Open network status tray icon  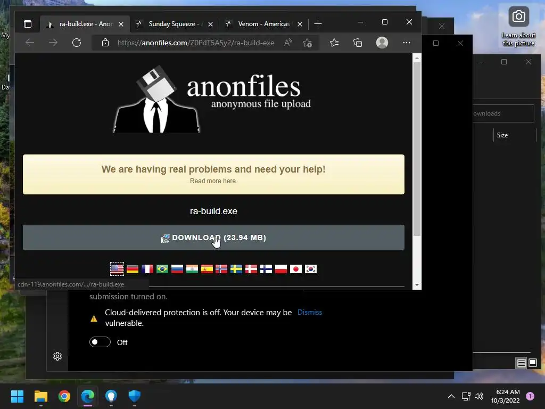coord(466,396)
